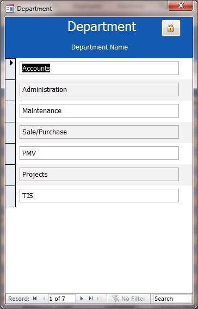Select the Administration row selector
This screenshot has height=309, width=198.
10,90
